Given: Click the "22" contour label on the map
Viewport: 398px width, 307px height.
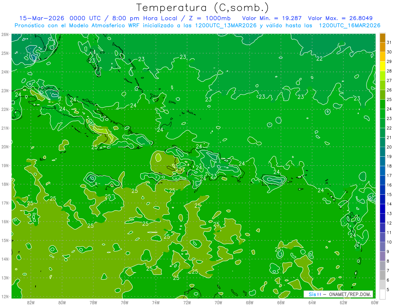Looking at the screenshot, I should pos(319,59).
